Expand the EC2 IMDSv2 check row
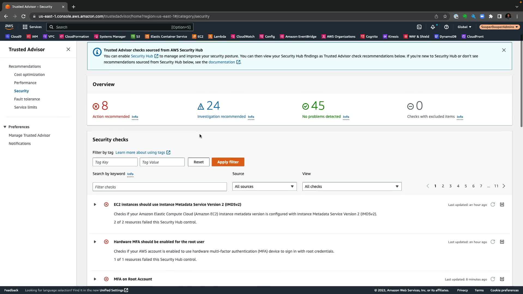Screen dimensions: 523x294 point(95,204)
